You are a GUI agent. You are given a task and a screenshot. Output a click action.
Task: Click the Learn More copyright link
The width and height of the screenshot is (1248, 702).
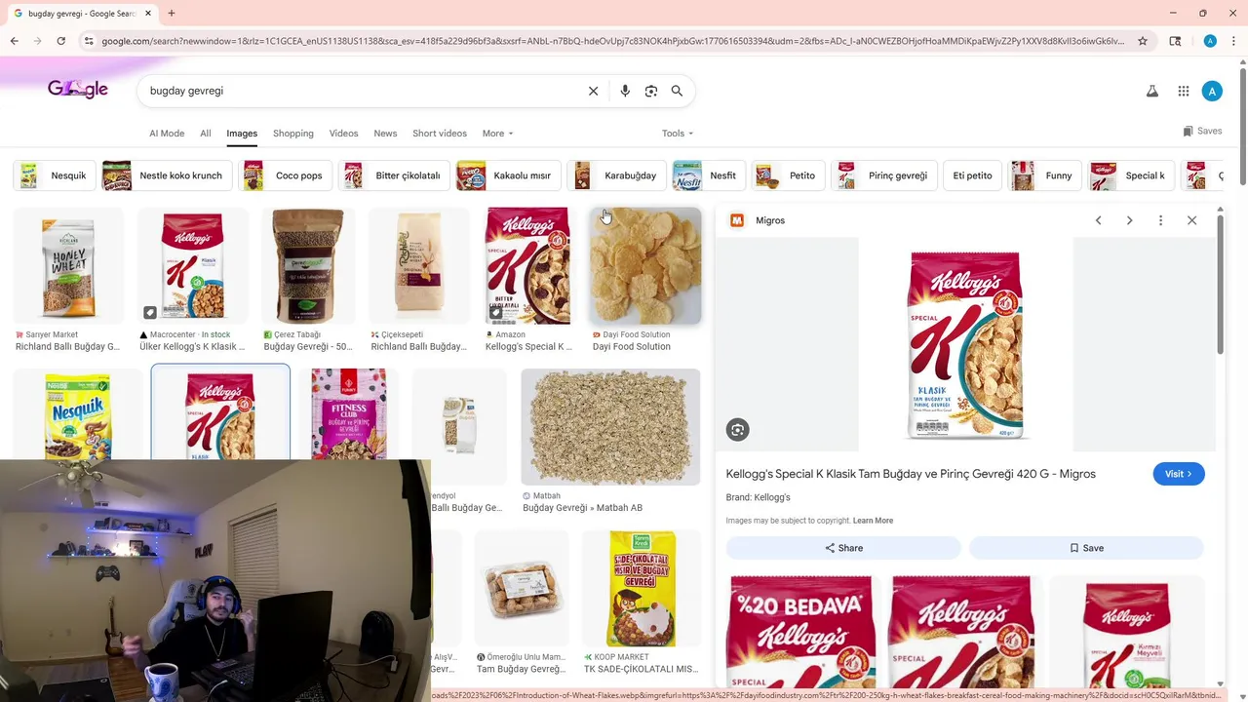click(x=873, y=521)
